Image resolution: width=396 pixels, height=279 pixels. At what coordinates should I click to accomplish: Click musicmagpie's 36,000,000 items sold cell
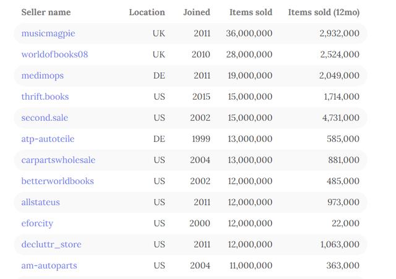point(249,33)
